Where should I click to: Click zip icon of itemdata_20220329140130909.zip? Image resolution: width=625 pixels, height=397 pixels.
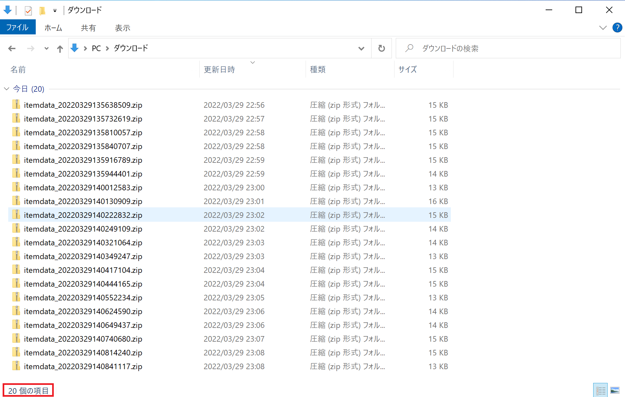pyautogui.click(x=16, y=201)
